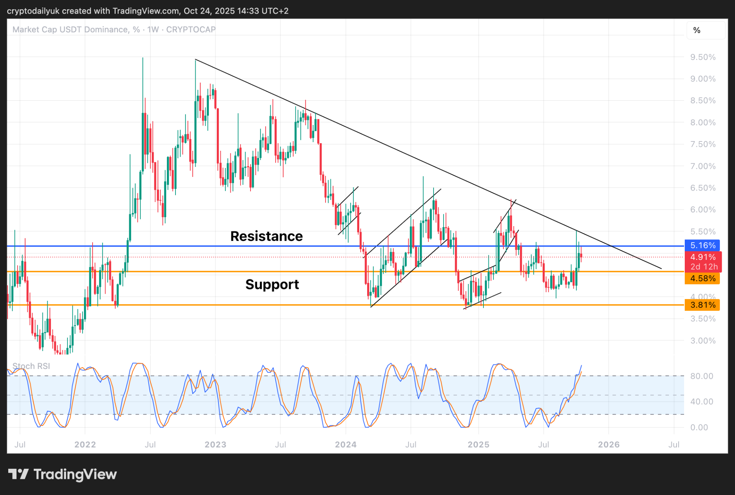
Task: Click the 7.00% price axis label
Action: (x=703, y=166)
